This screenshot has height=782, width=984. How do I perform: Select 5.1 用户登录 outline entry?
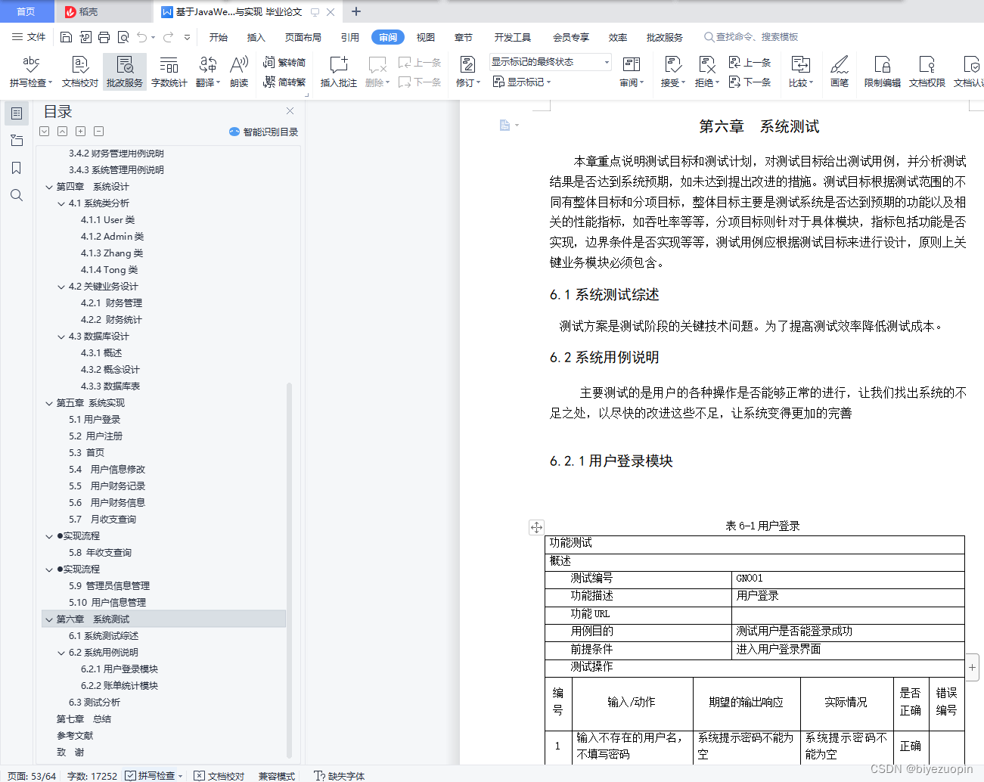[x=95, y=420]
